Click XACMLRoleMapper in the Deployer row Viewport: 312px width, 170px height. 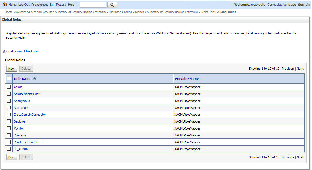187,121
